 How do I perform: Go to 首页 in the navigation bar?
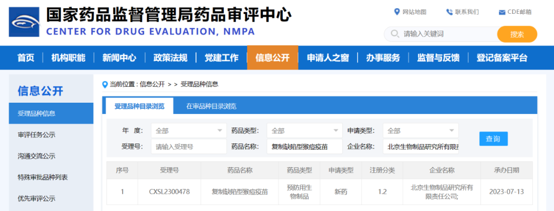(26, 58)
